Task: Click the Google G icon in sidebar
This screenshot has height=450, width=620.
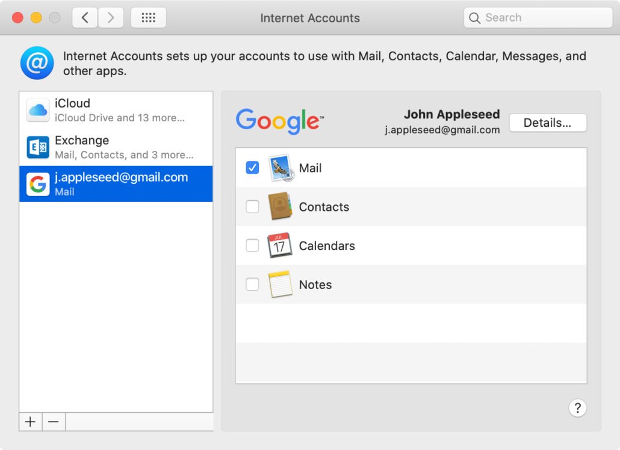Action: click(x=38, y=184)
